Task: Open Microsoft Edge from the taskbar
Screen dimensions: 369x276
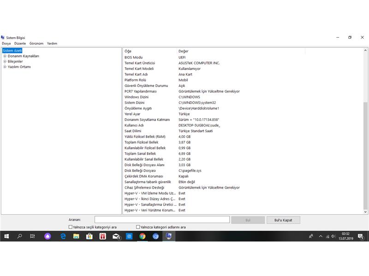Action: (63, 236)
